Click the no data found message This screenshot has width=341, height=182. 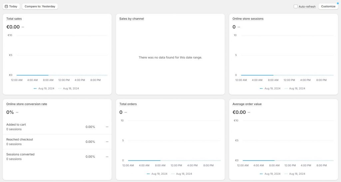170,57
